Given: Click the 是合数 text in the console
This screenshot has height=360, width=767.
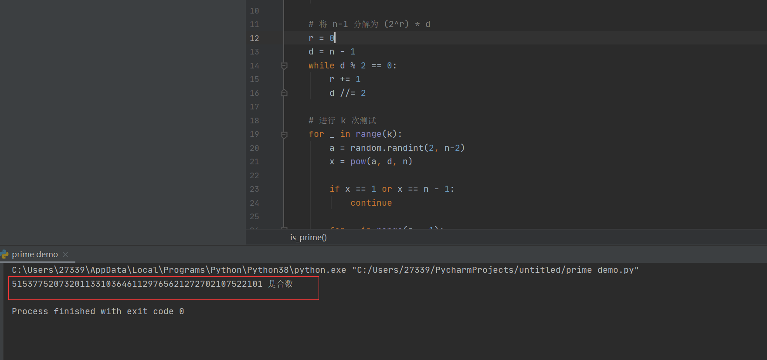Looking at the screenshot, I should coord(281,284).
